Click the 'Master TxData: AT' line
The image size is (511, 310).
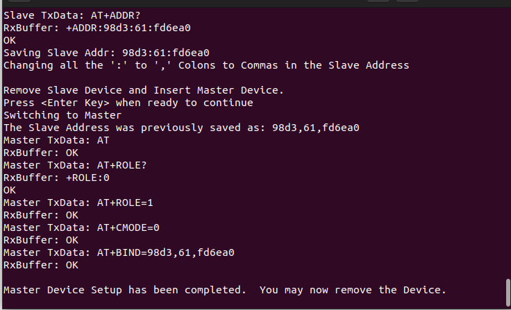56,140
